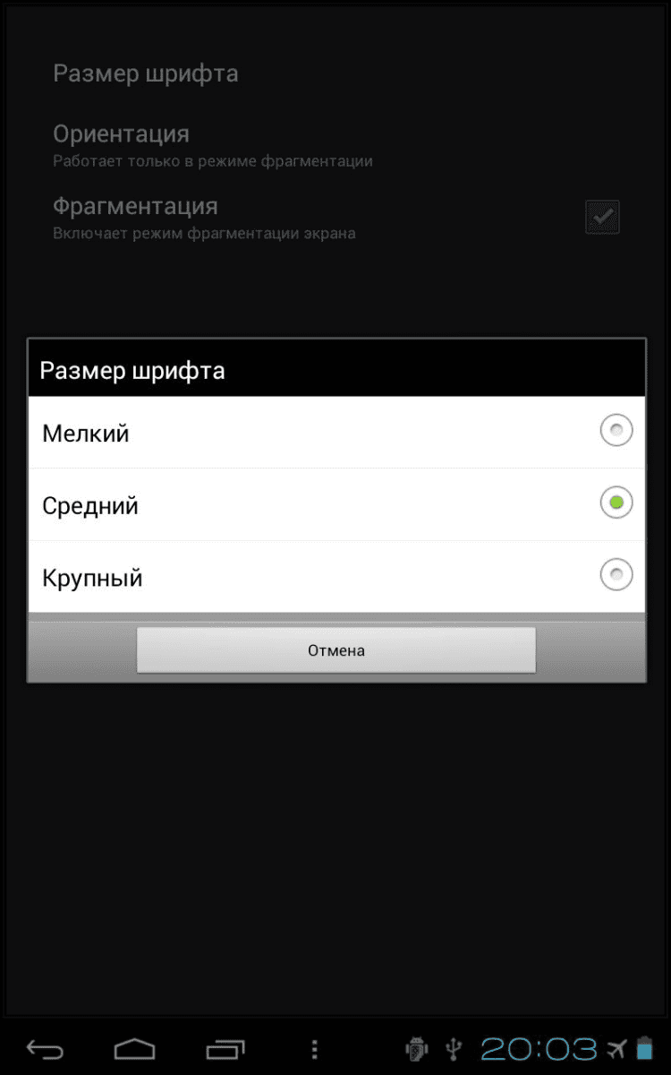Image resolution: width=671 pixels, height=1075 pixels.
Task: Choose the Средний list item label
Action: tap(90, 506)
